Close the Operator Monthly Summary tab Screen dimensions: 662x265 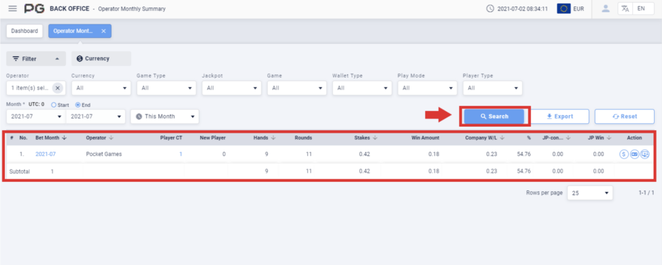[104, 31]
